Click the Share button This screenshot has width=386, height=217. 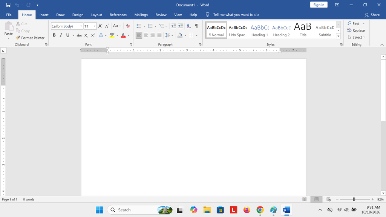click(x=372, y=15)
